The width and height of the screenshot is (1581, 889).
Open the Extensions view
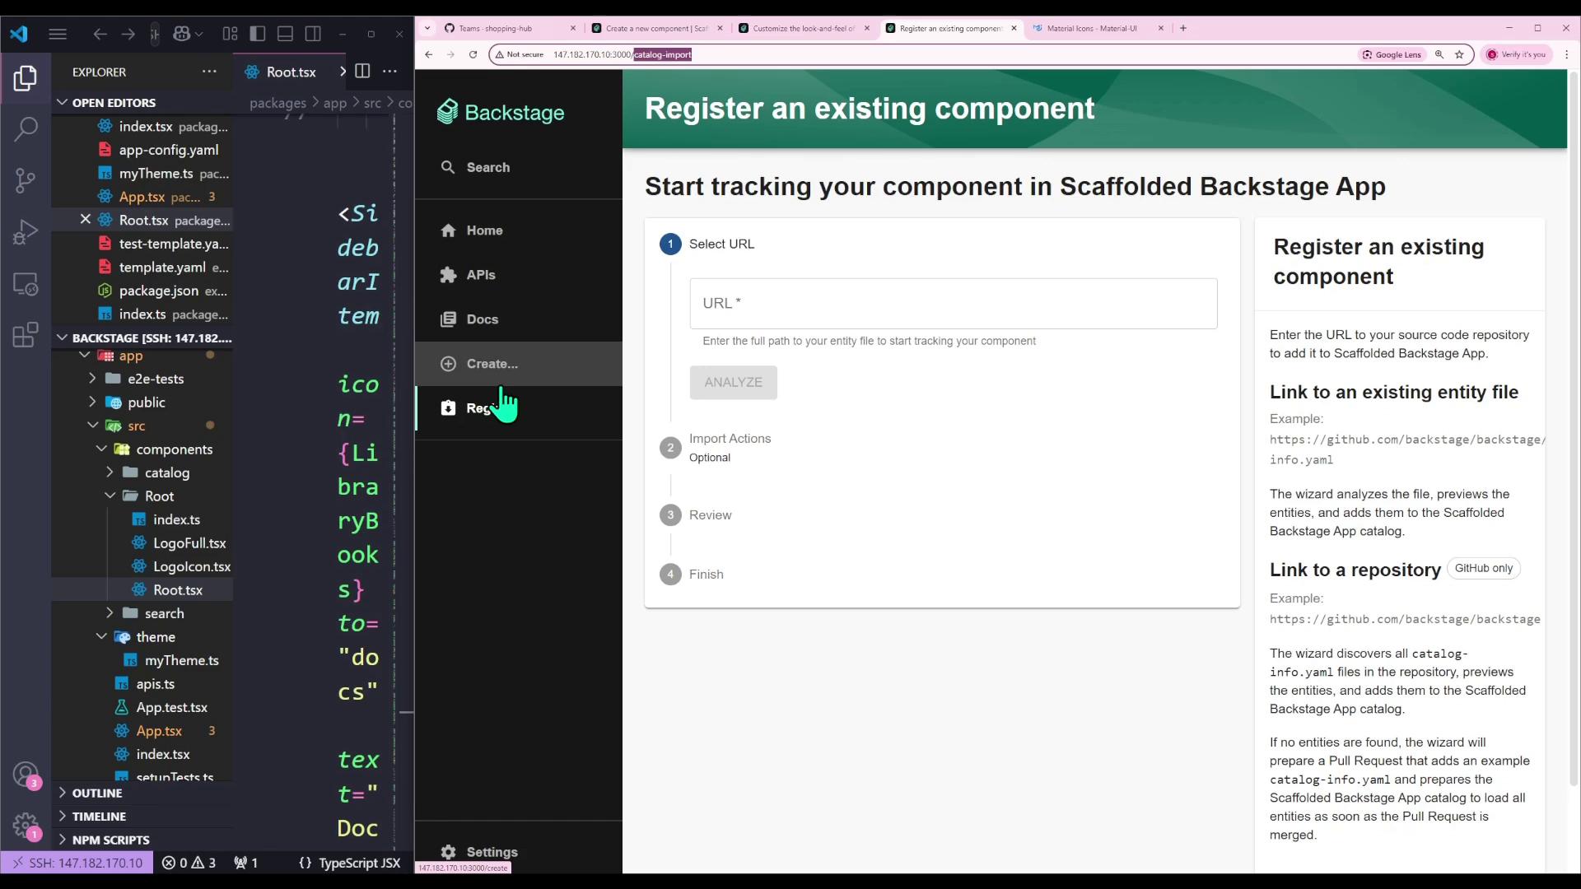point(26,335)
